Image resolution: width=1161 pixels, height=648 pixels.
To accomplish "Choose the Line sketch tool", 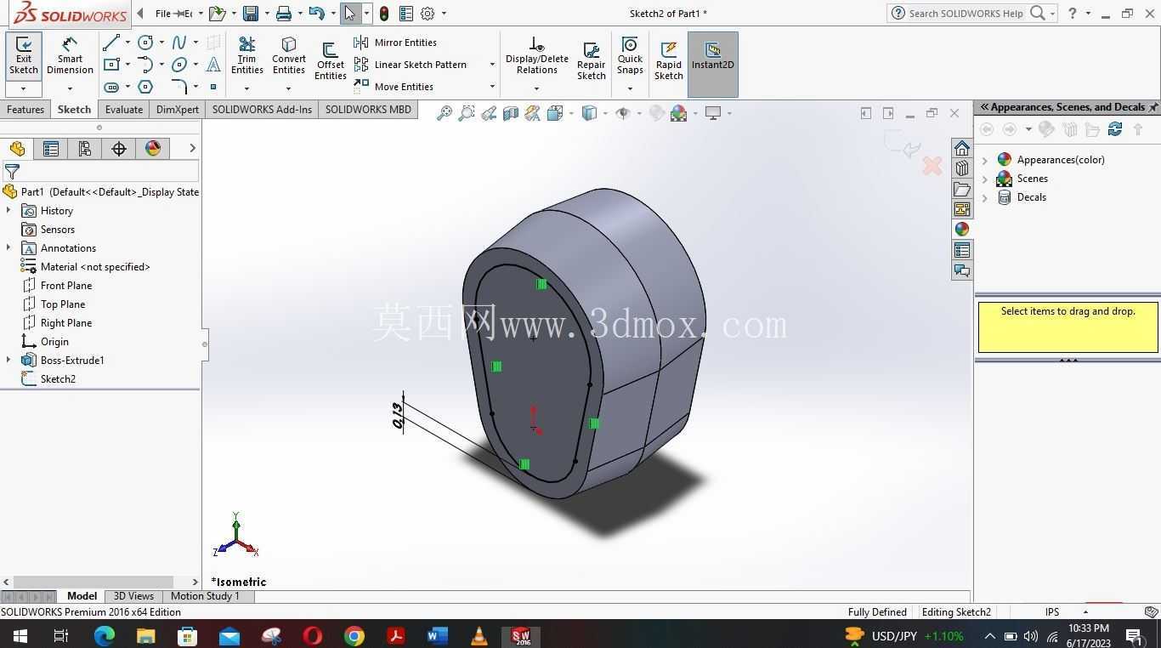I will [110, 43].
